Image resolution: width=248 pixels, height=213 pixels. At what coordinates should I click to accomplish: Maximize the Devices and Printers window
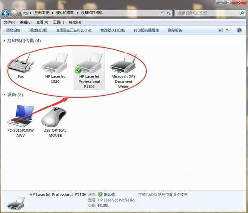click(x=228, y=2)
